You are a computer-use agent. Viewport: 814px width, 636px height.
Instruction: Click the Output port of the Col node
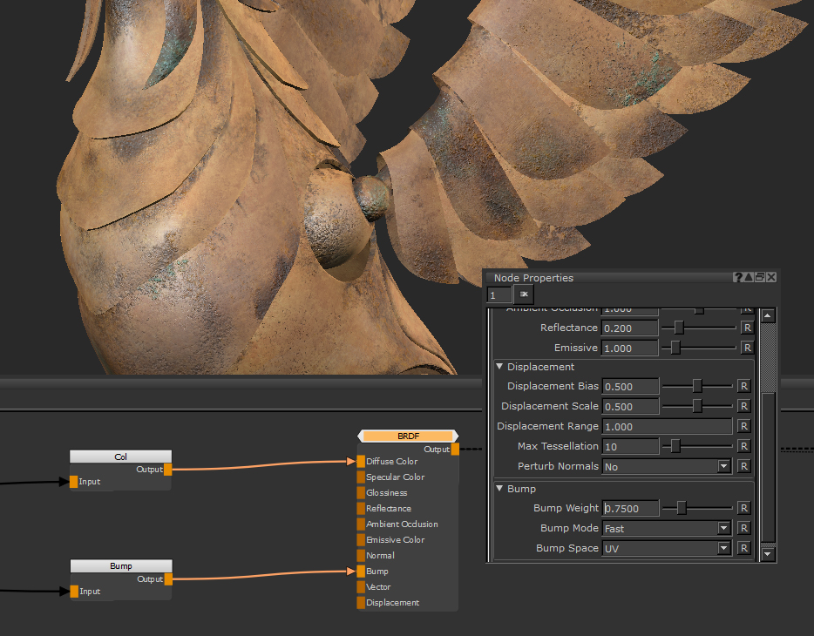tap(167, 470)
